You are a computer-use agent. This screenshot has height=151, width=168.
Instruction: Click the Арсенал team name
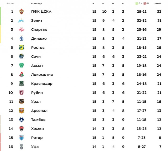pos(39,111)
